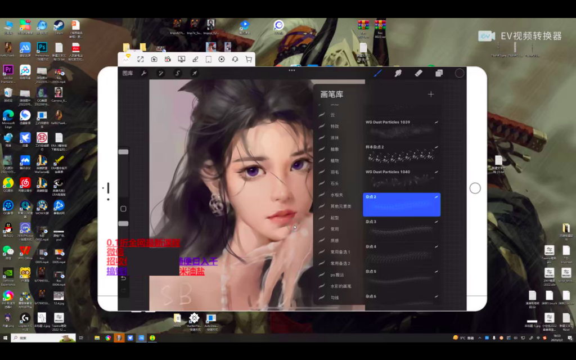Open the Actions menu with the wrench icon
The width and height of the screenshot is (576, 360).
[143, 73]
